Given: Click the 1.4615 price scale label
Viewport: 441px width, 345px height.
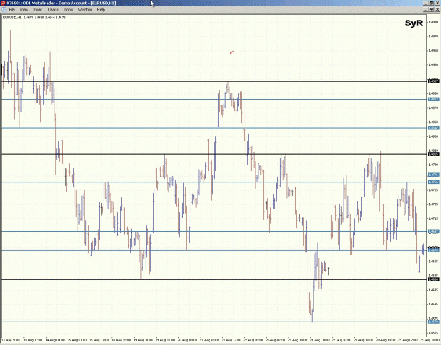Looking at the screenshot, I should point(433,290).
